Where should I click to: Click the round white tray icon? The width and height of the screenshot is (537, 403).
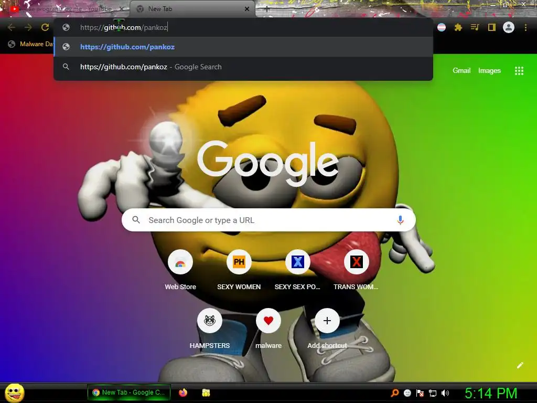tap(407, 393)
